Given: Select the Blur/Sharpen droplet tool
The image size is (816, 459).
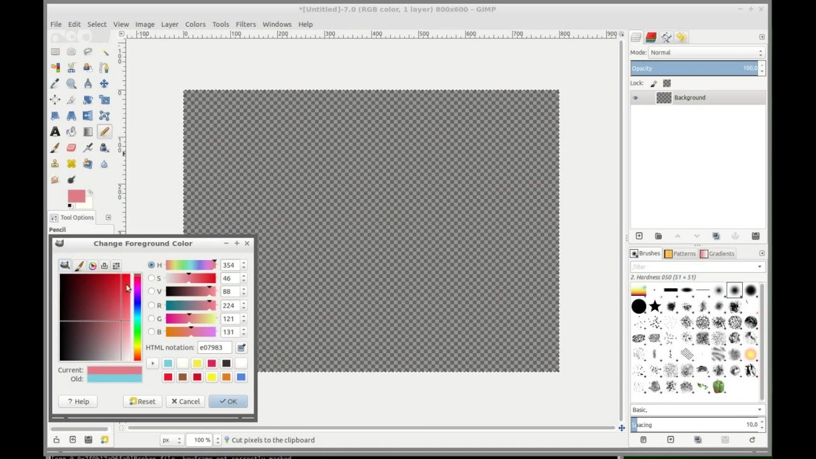Looking at the screenshot, I should (x=104, y=164).
